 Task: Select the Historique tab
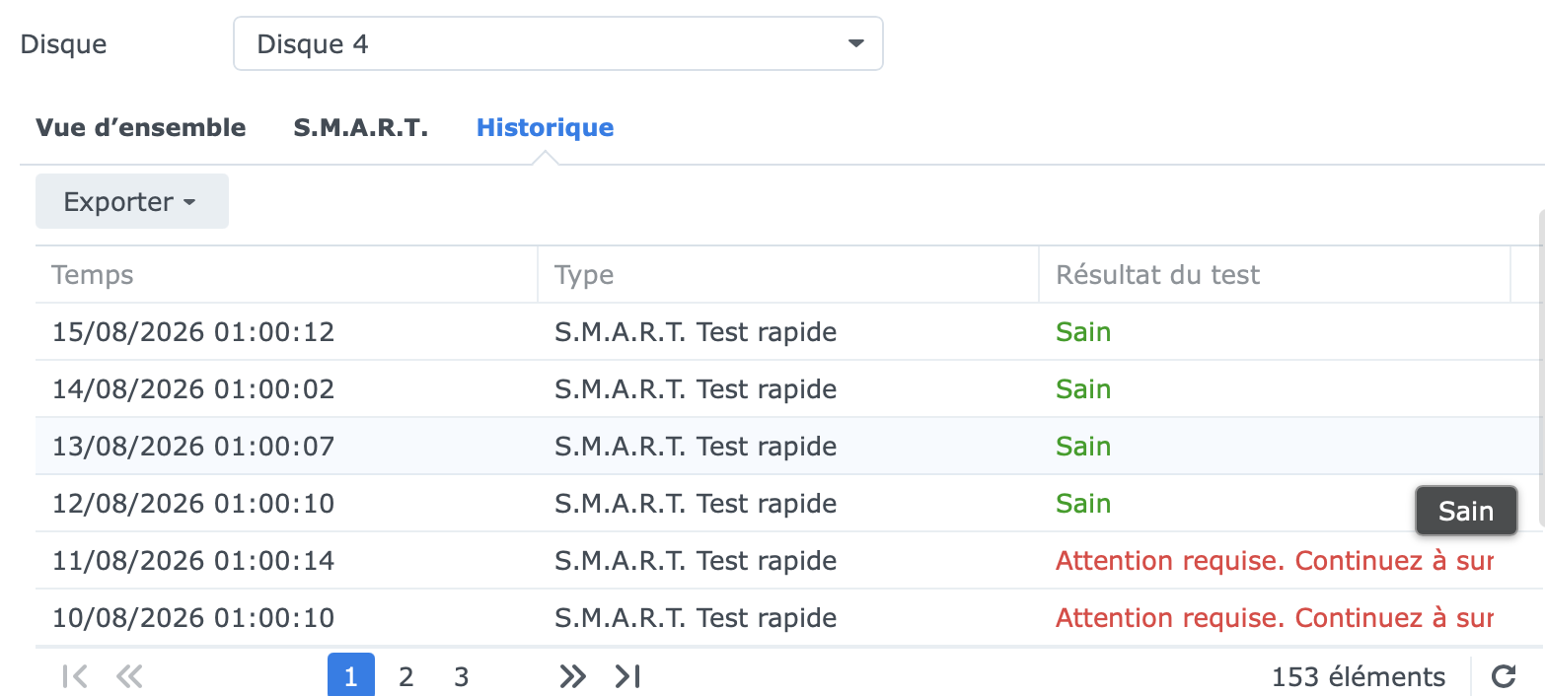pos(545,127)
